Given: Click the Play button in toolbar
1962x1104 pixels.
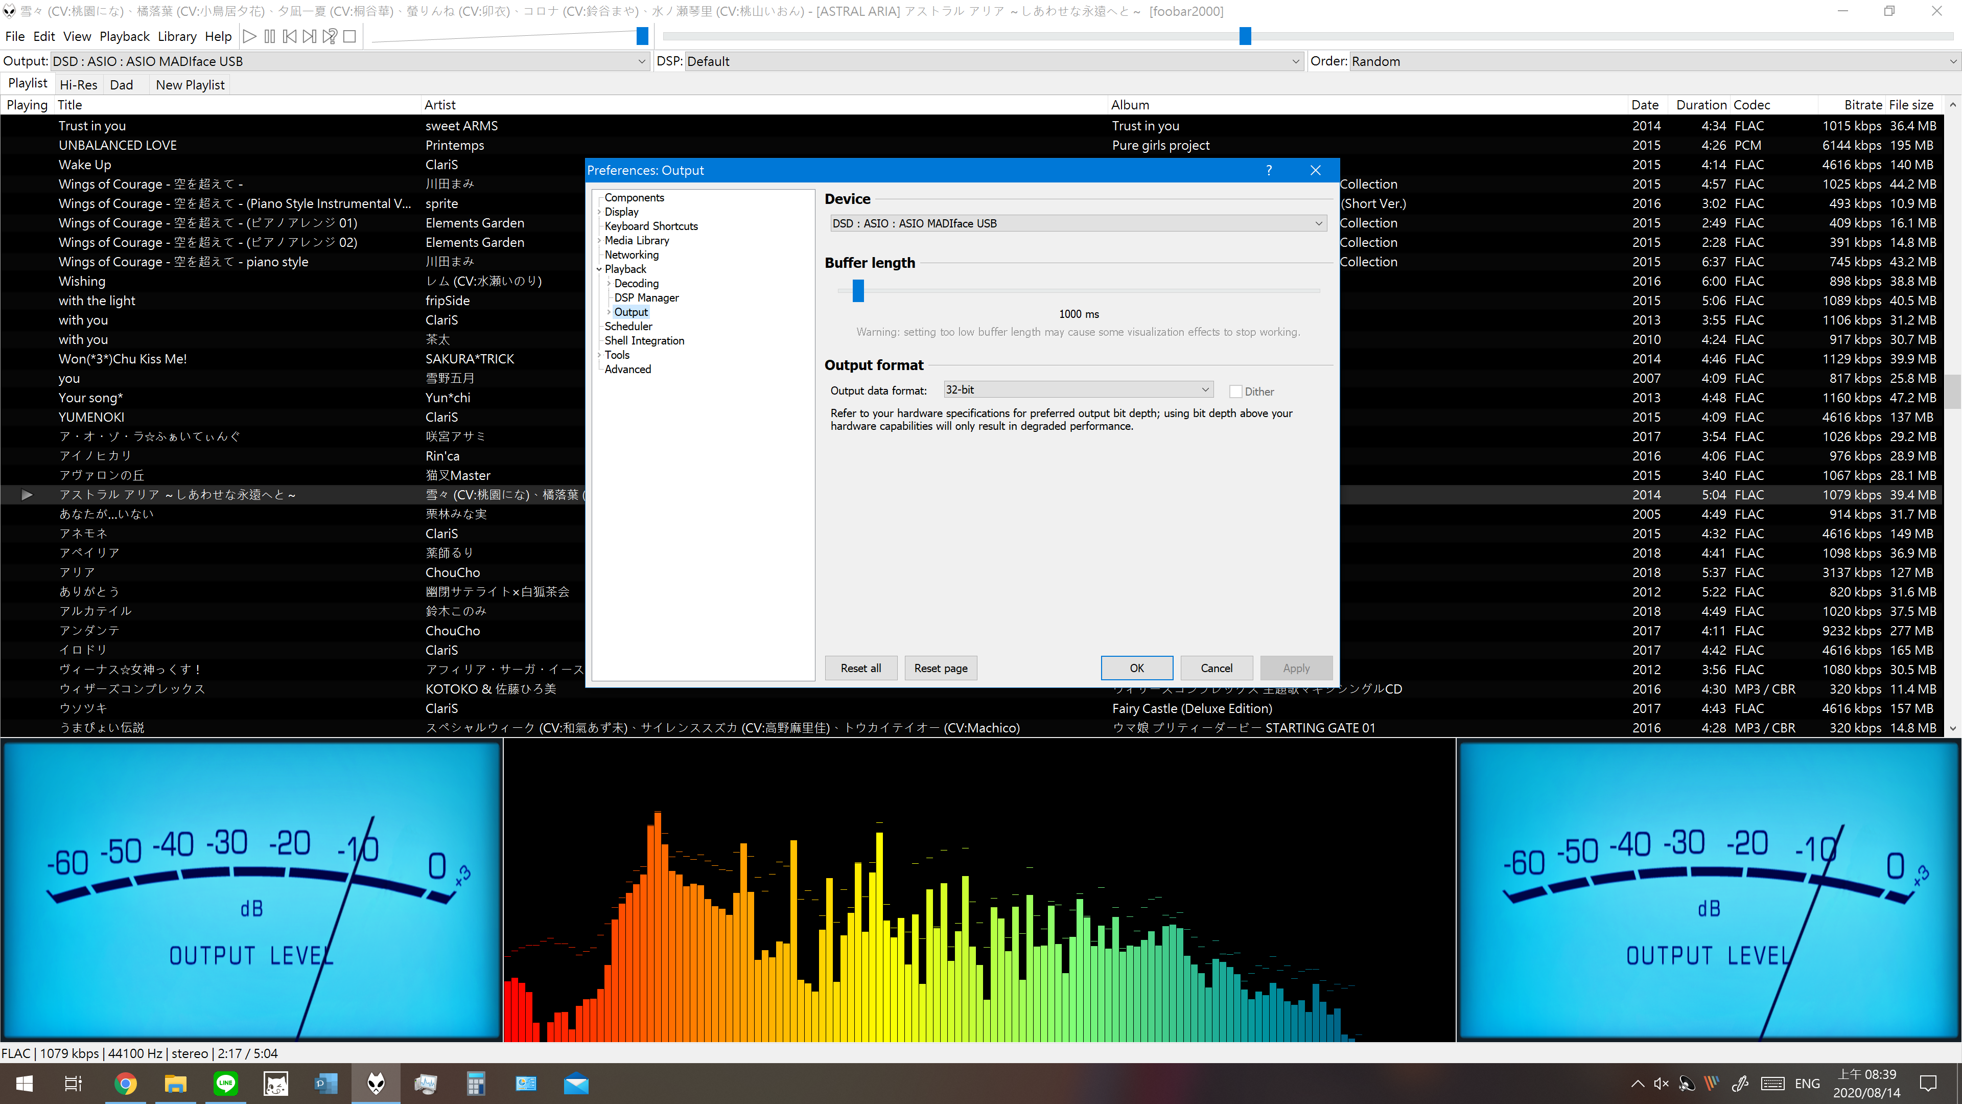Looking at the screenshot, I should tap(249, 36).
